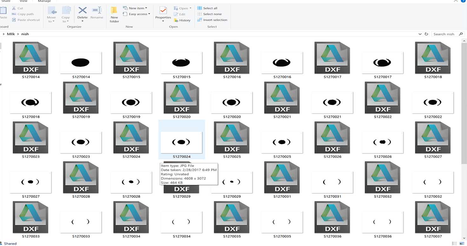
Task: Select JPG thumbnail S1270014 solid ellipse
Action: [81, 63]
